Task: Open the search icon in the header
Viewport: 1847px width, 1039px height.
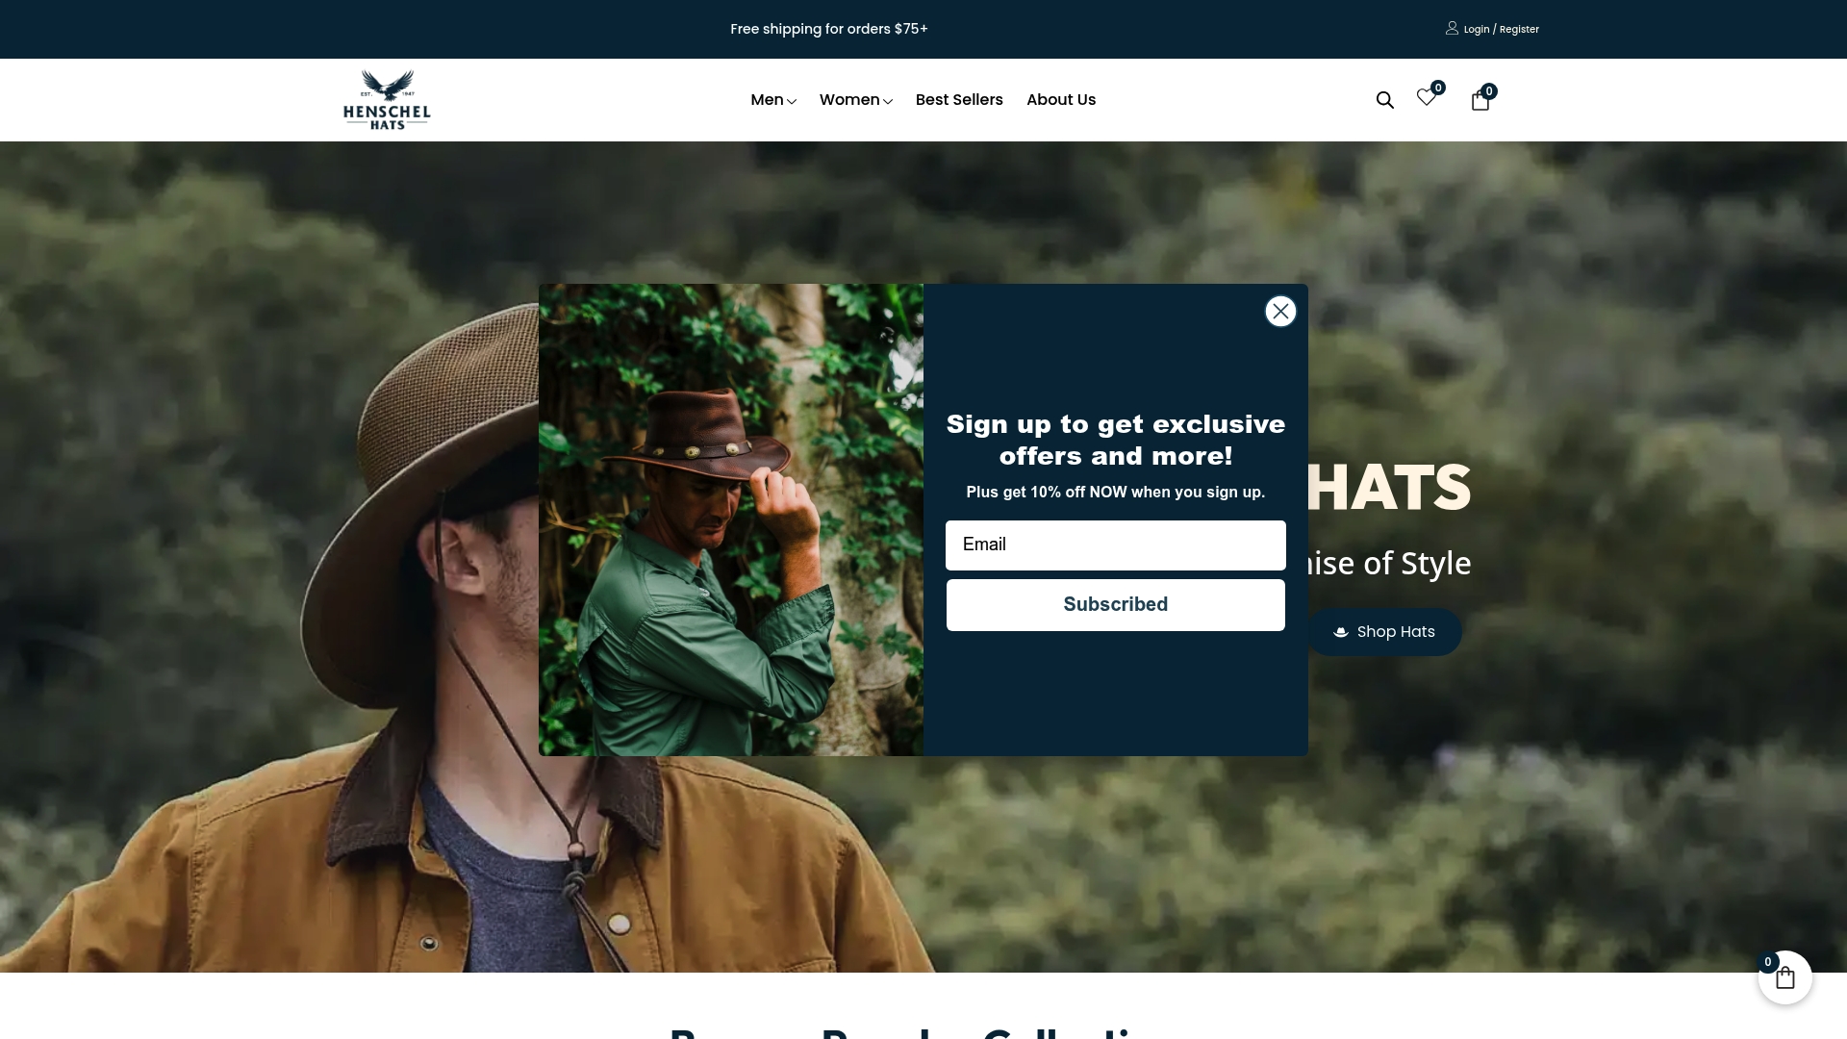Action: point(1384,99)
